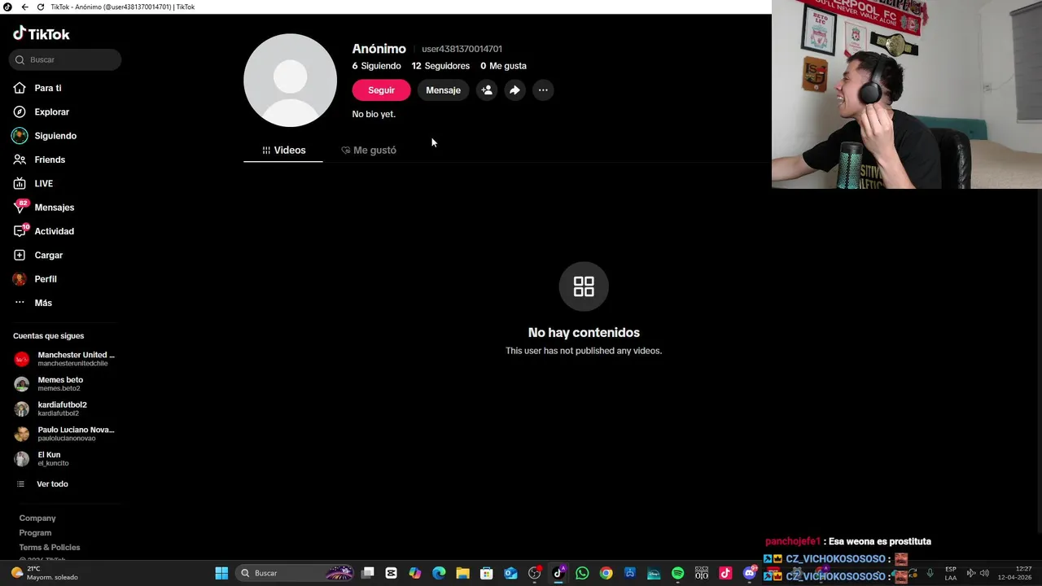Image resolution: width=1042 pixels, height=586 pixels.
Task: Click the share arrow icon on profile
Action: point(514,90)
